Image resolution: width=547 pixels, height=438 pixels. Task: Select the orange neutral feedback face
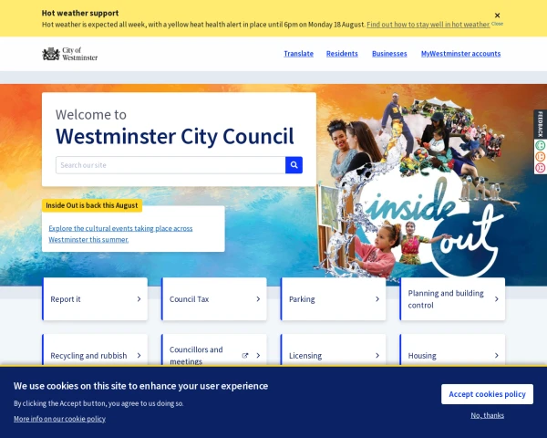tap(540, 156)
